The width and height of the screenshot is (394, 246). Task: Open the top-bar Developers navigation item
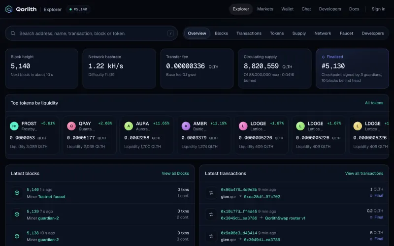tap(330, 9)
